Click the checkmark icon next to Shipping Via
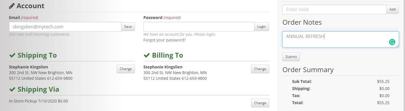The height and width of the screenshot is (111, 405). pos(12,90)
